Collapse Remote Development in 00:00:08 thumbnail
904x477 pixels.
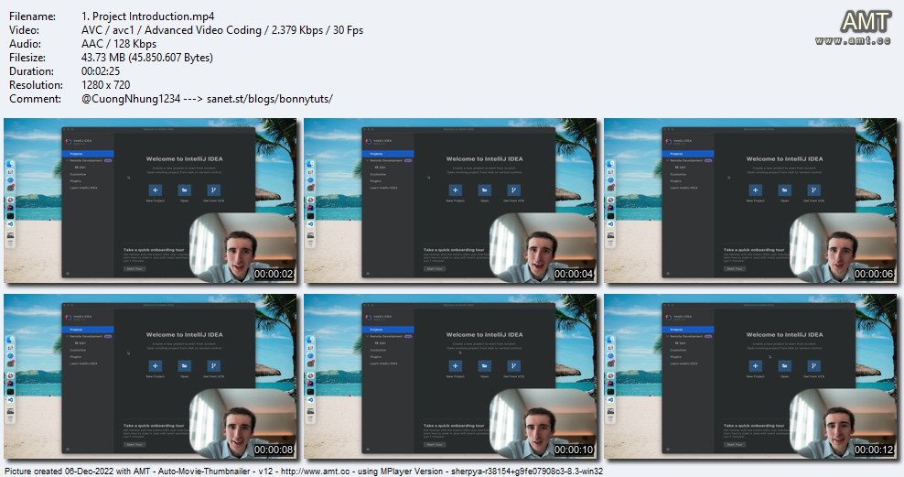coord(68,336)
